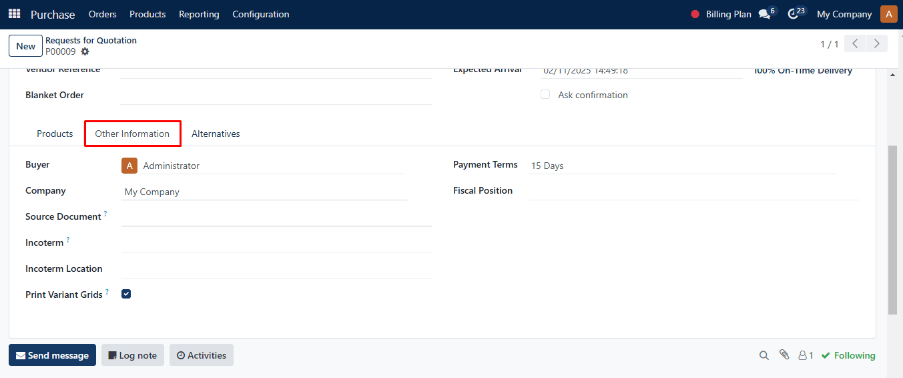This screenshot has width=903, height=378.
Task: Click the Activities button
Action: (202, 355)
